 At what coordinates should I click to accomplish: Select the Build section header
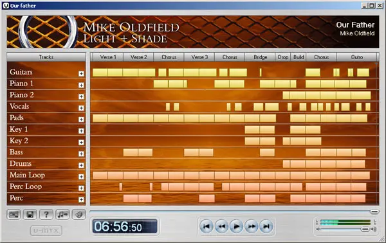(x=299, y=57)
